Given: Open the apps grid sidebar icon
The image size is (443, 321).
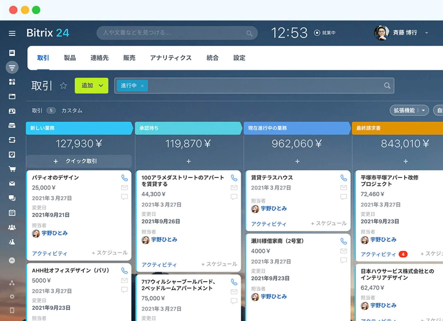Looking at the screenshot, I should (x=12, y=82).
